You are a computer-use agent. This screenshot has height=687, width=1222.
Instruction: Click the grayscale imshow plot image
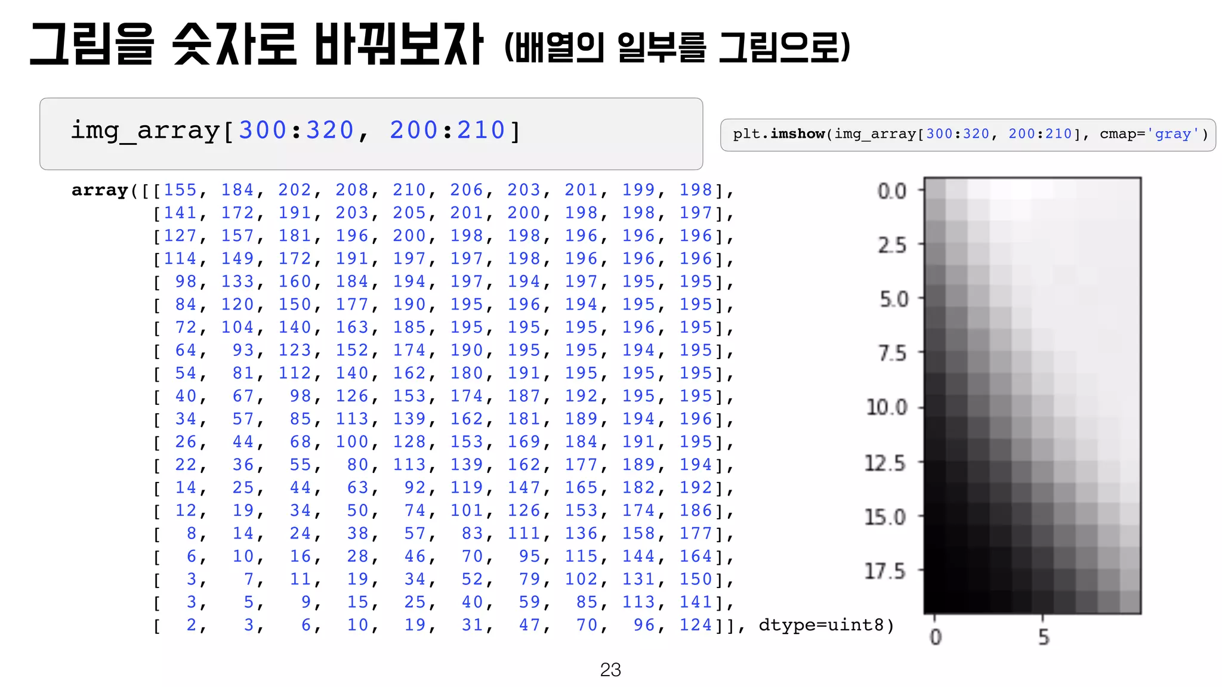(1032, 395)
